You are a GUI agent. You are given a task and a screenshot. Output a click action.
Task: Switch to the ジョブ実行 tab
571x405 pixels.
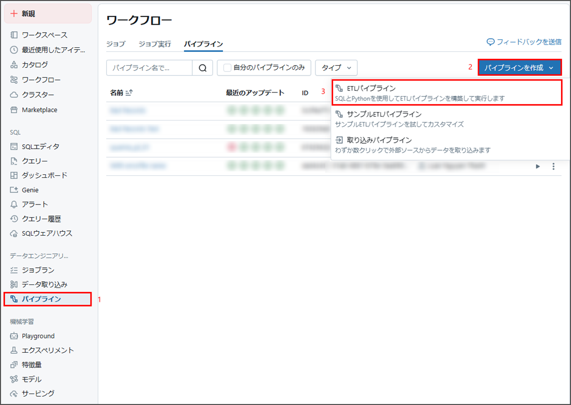click(154, 44)
